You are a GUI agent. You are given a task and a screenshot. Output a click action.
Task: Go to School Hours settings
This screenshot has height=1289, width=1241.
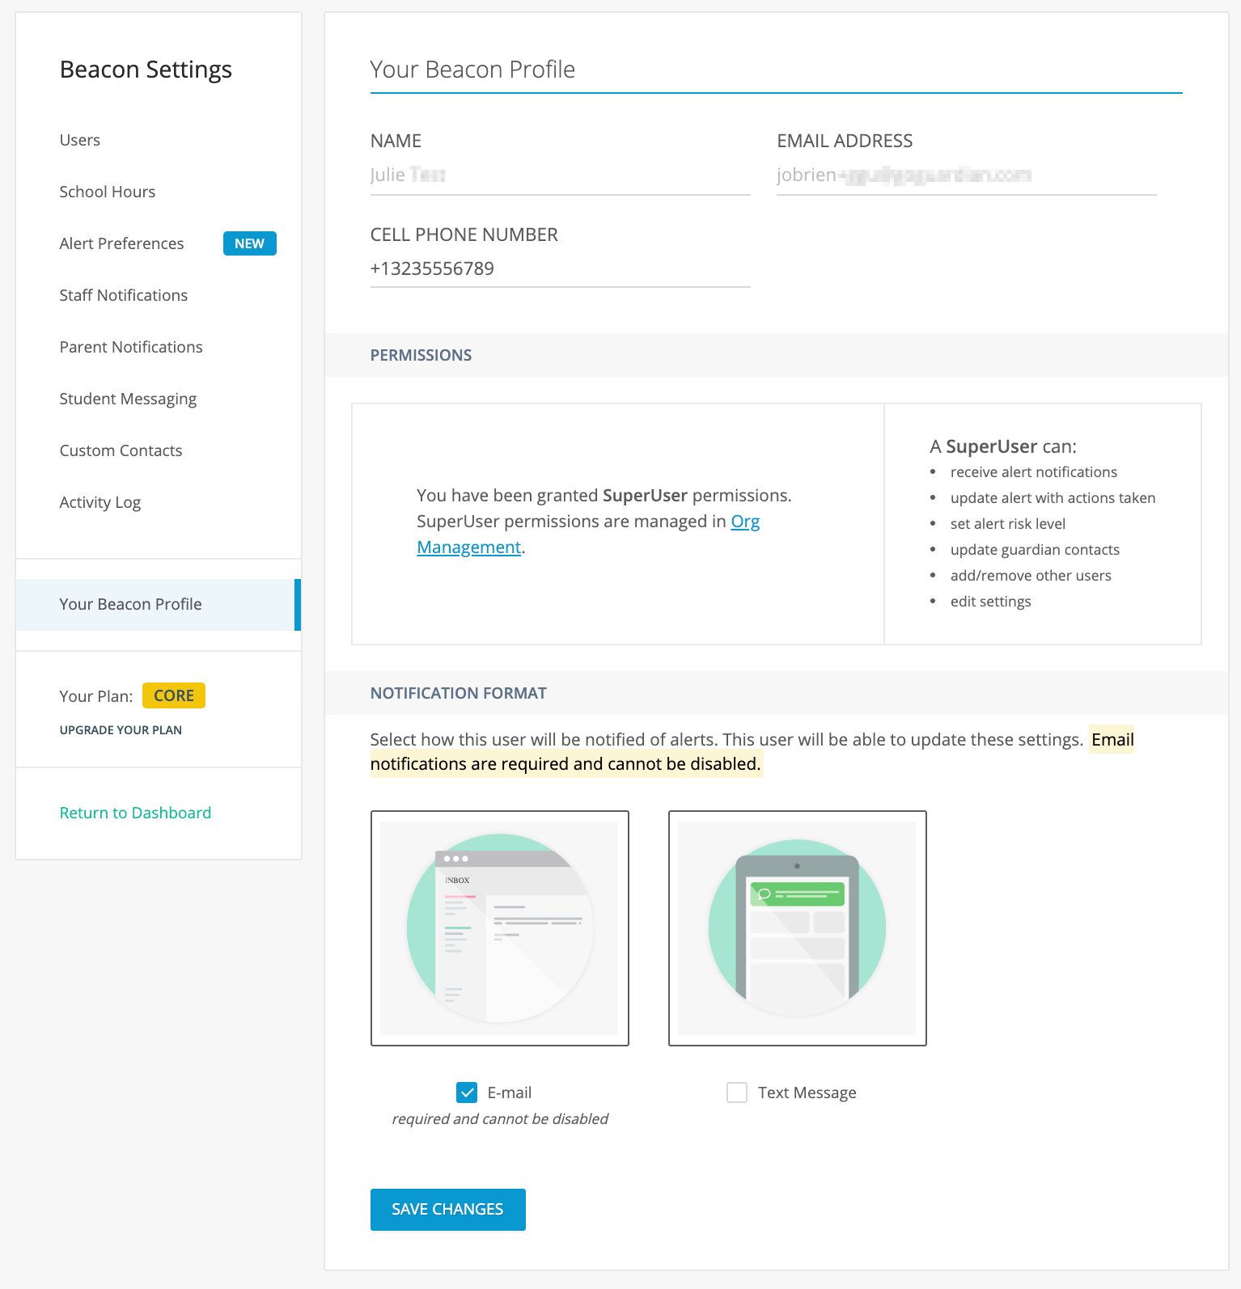coord(108,192)
